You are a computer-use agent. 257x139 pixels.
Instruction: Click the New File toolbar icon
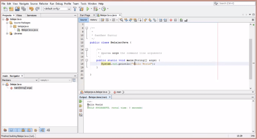pos(5,9)
